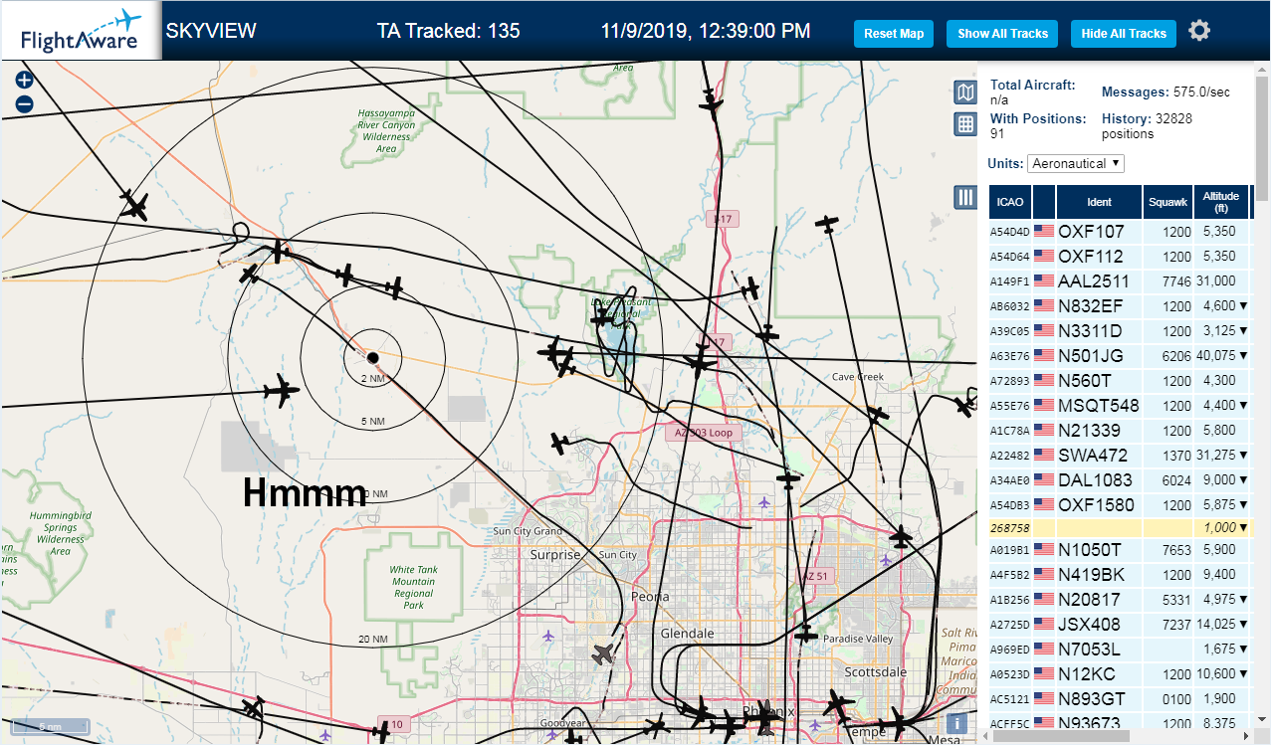Click the Total Aircraft label

pos(1032,85)
